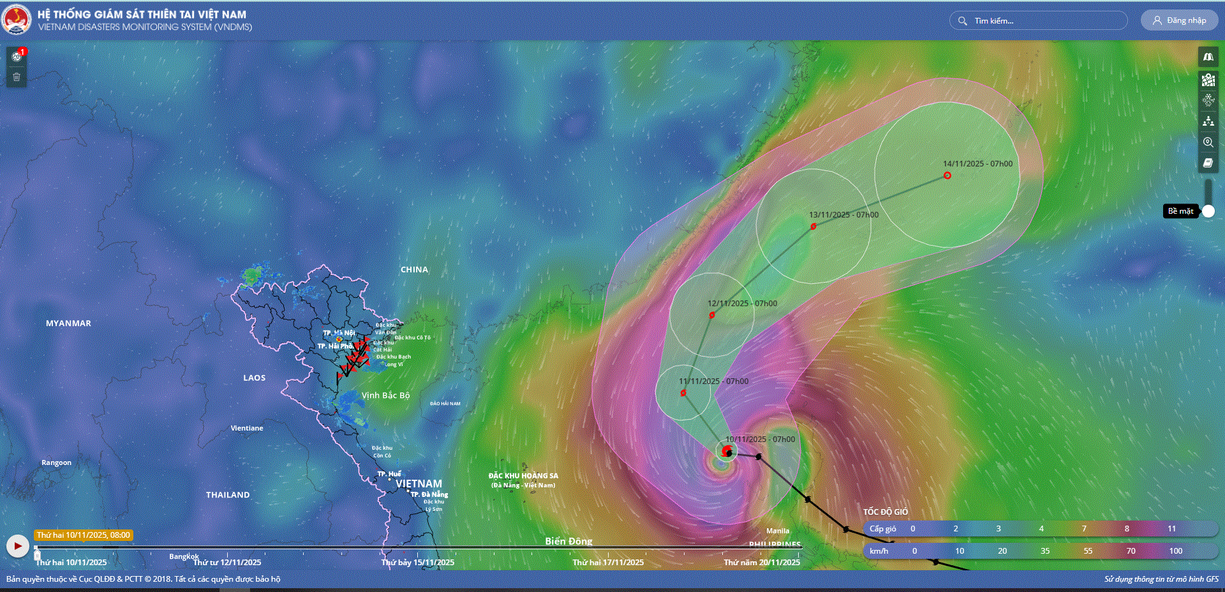Image resolution: width=1225 pixels, height=592 pixels.
Task: Click the VNDMS logo emblem
Action: click(x=17, y=20)
